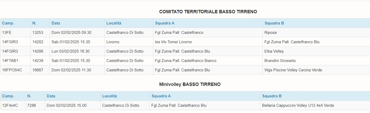The height and width of the screenshot is (113, 370).
Task: Click the Camp. header in first table
Action: tap(8, 23)
